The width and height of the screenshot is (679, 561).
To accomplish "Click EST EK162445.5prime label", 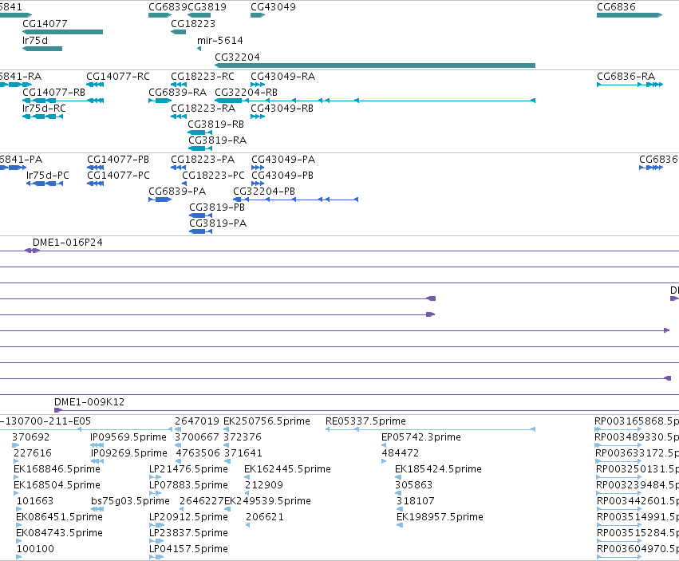I will [287, 469].
